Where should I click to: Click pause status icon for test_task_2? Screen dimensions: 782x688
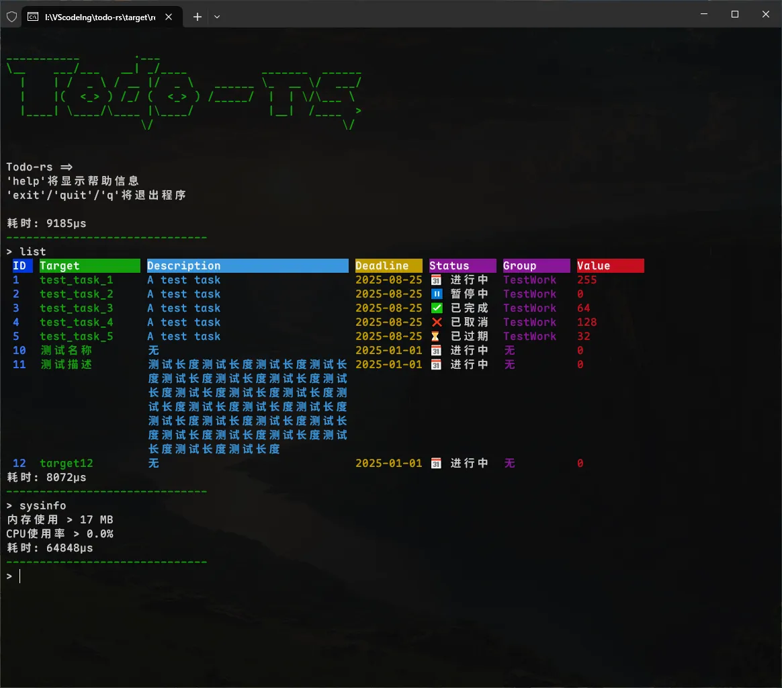click(x=437, y=294)
